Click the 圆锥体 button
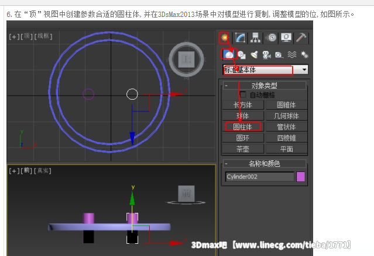This screenshot has height=256, width=374. (x=286, y=105)
